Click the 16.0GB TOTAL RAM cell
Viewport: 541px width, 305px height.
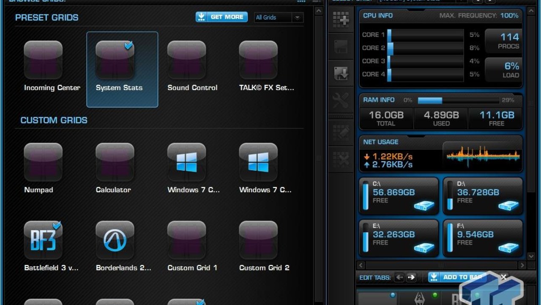click(x=386, y=119)
